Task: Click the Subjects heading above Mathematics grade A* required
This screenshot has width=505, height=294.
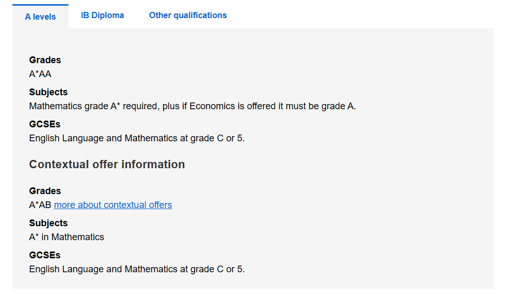Action: [x=48, y=92]
